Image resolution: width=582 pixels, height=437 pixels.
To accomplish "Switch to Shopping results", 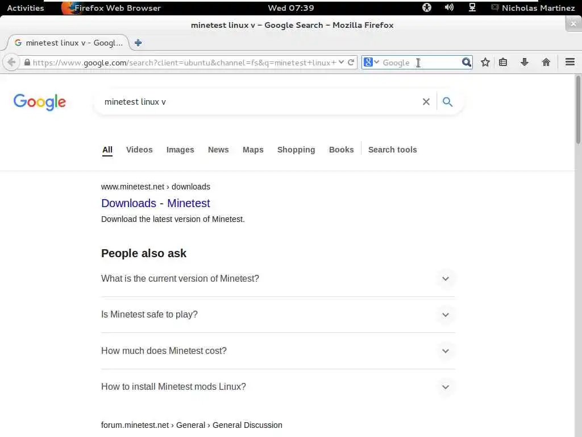I will (x=296, y=150).
